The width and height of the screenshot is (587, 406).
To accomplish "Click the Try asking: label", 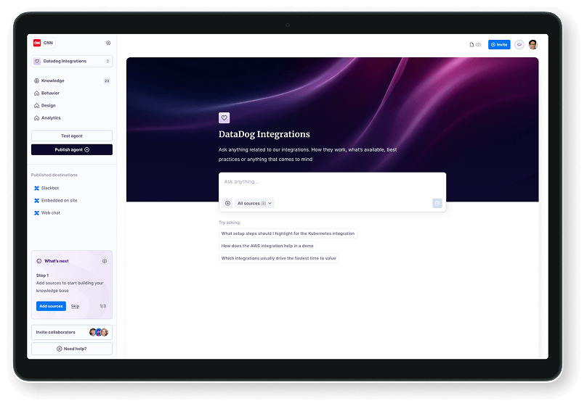I will point(230,223).
